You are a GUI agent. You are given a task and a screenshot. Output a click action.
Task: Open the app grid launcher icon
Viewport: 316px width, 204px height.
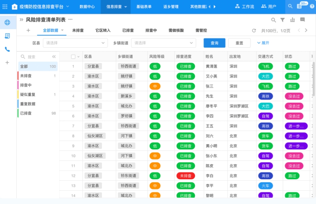click(x=5, y=6)
